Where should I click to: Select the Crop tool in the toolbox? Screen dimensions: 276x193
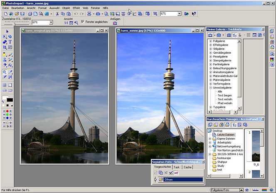pyautogui.click(x=5, y=47)
